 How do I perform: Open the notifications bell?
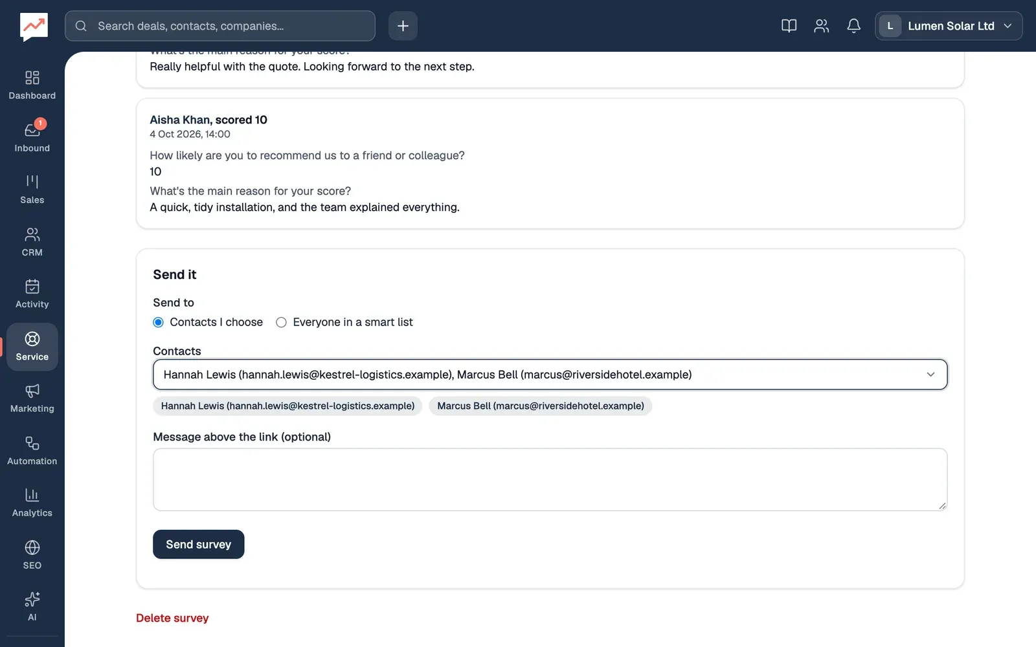click(x=853, y=26)
